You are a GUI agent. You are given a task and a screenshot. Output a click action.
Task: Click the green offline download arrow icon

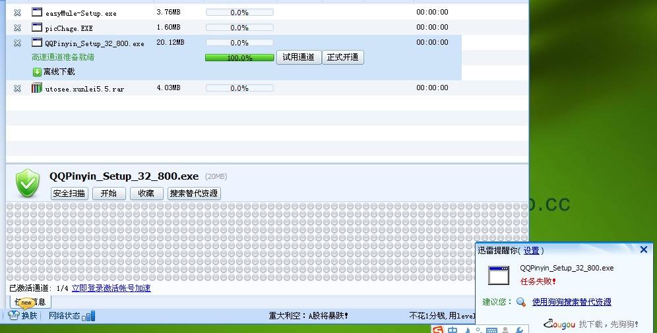[x=37, y=72]
